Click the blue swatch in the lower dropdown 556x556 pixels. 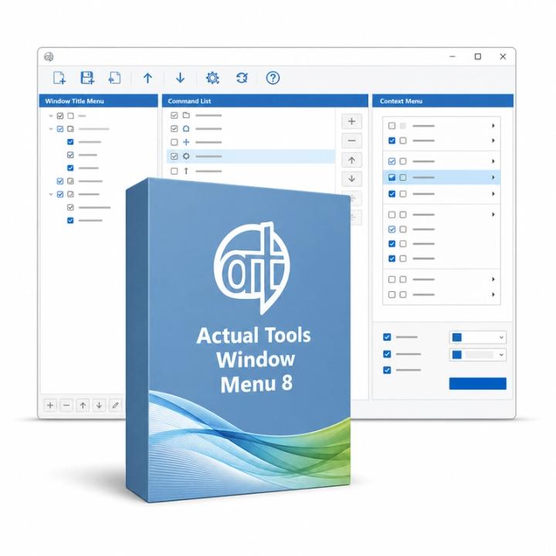(457, 354)
